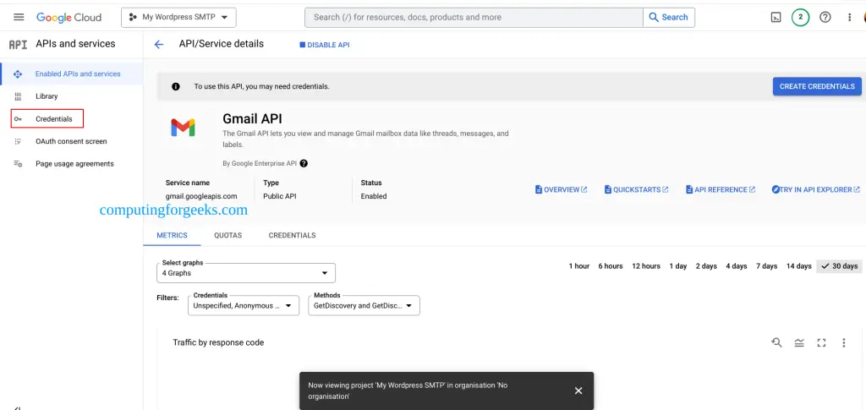Click the Traffic by response code title

tap(218, 342)
